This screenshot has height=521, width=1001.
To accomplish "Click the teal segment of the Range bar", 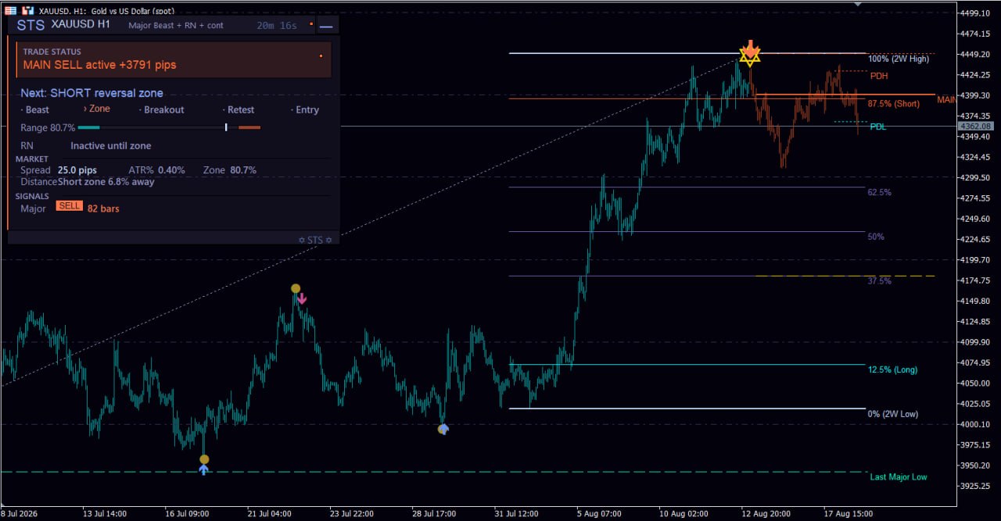I will coord(89,127).
